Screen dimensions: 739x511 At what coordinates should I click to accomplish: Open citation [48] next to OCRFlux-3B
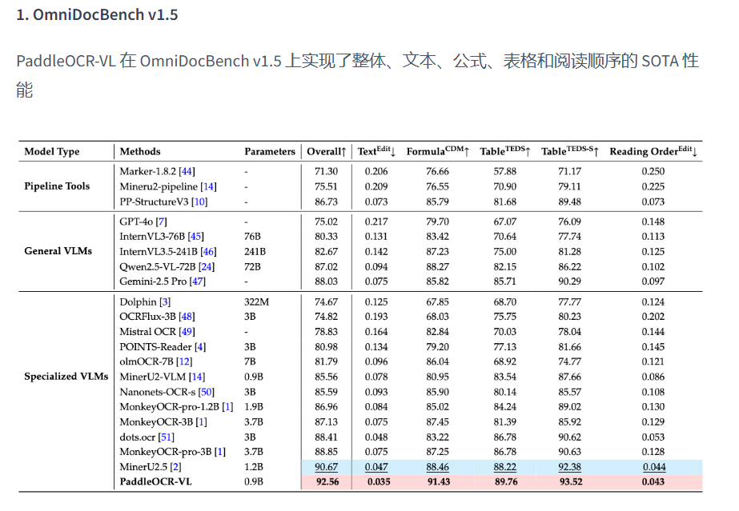coord(187,317)
